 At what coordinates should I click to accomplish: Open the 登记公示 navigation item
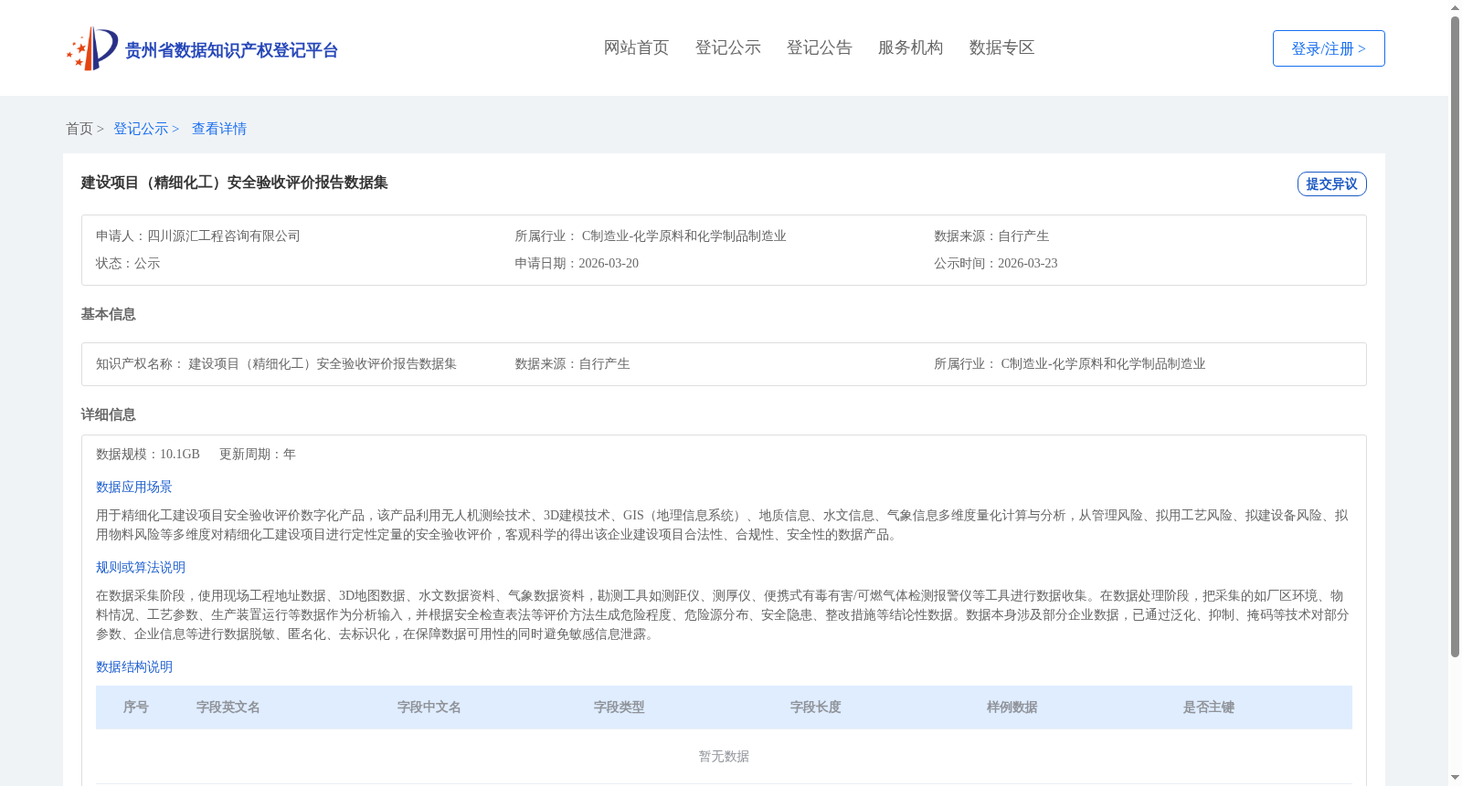pos(727,47)
